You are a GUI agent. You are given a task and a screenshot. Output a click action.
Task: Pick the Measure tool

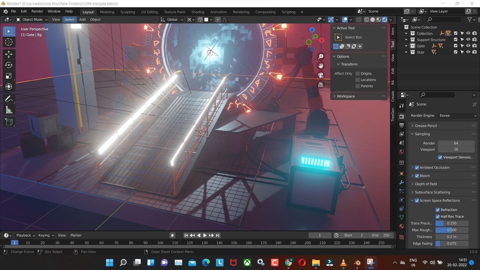pyautogui.click(x=8, y=109)
